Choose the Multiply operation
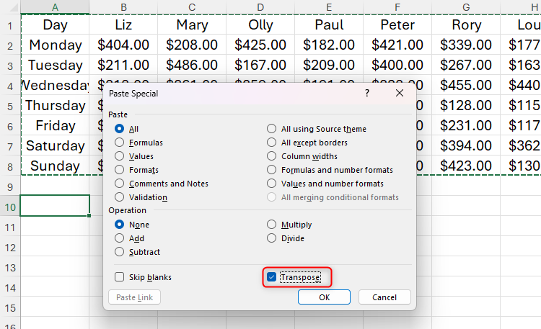The image size is (541, 329). tap(271, 225)
